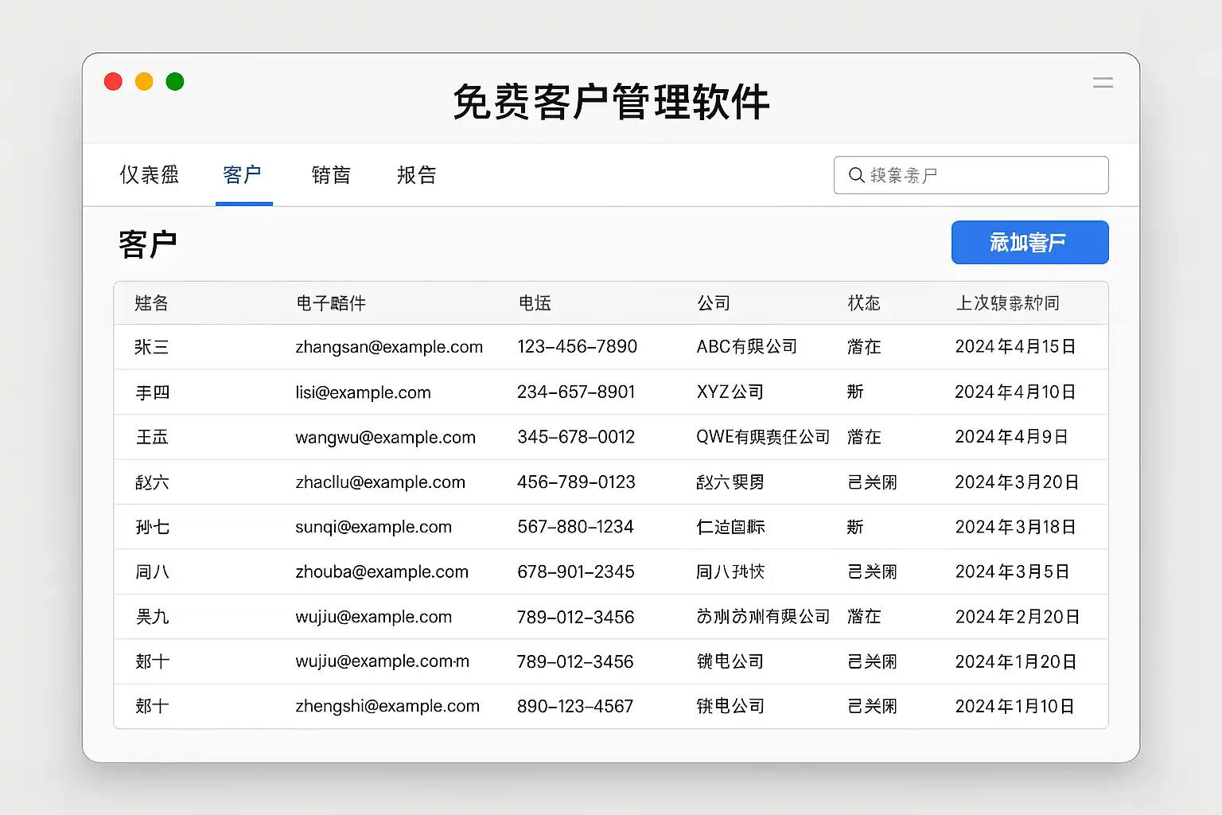Click the yellow minimize window dot
This screenshot has width=1222, height=815.
coord(144,82)
